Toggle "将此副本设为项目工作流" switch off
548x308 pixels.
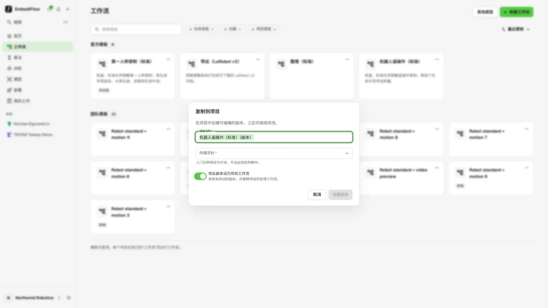pyautogui.click(x=200, y=176)
